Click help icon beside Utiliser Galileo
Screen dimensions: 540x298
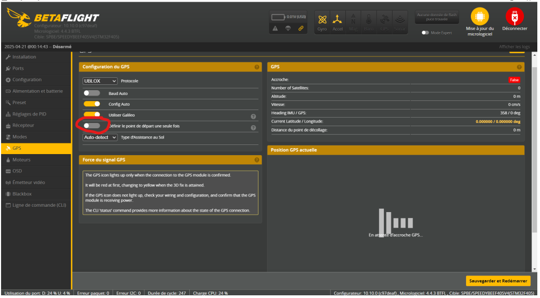[x=253, y=116]
